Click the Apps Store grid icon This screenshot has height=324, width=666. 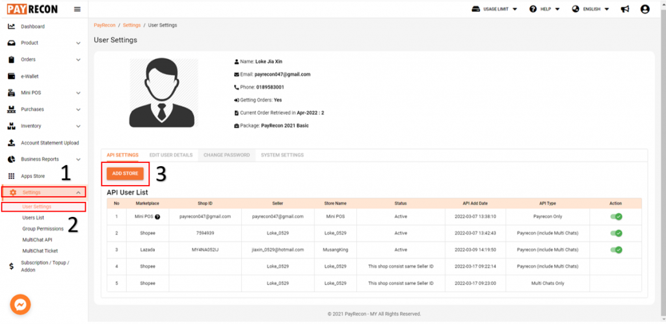12,176
